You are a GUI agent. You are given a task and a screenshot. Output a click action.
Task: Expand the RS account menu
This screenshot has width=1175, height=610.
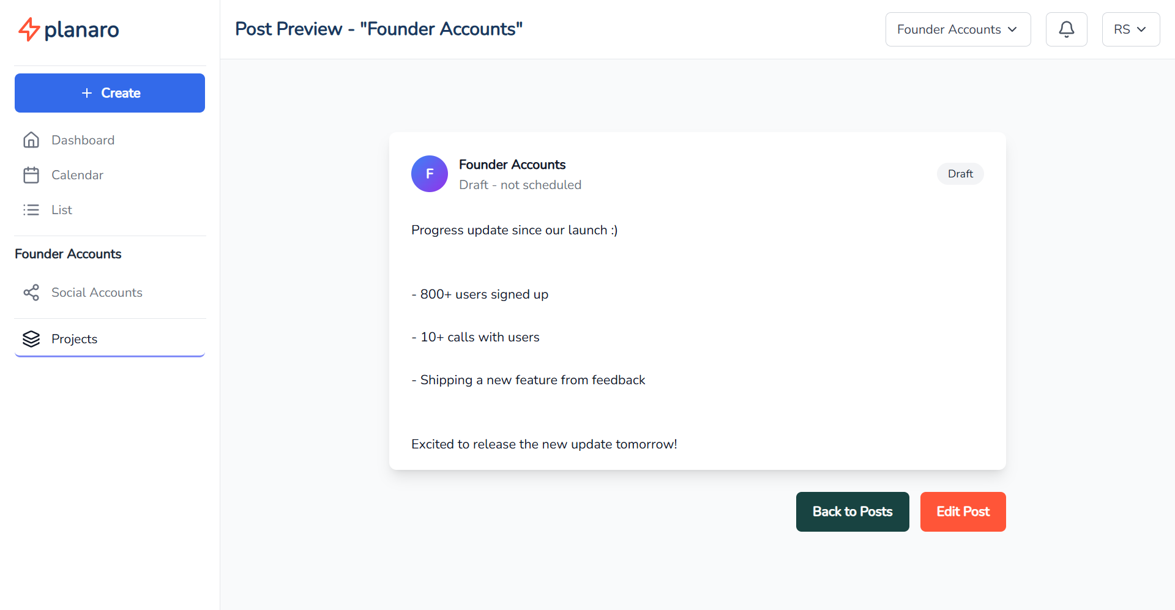[x=1130, y=29]
